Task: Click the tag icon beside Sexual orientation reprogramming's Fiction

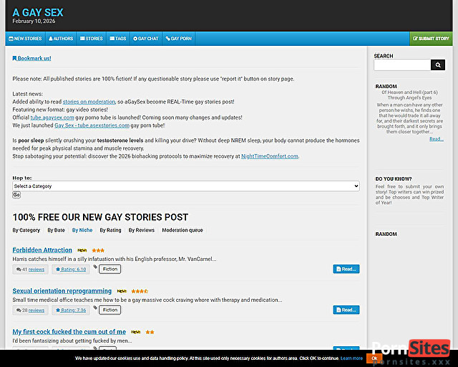Action: click(x=95, y=308)
